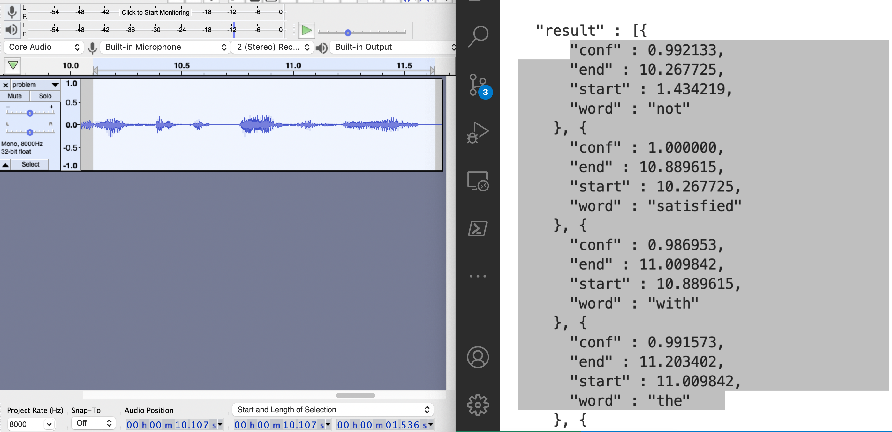Click to Start Monitoring the input level
Image resolution: width=892 pixels, height=432 pixels.
pyautogui.click(x=155, y=12)
